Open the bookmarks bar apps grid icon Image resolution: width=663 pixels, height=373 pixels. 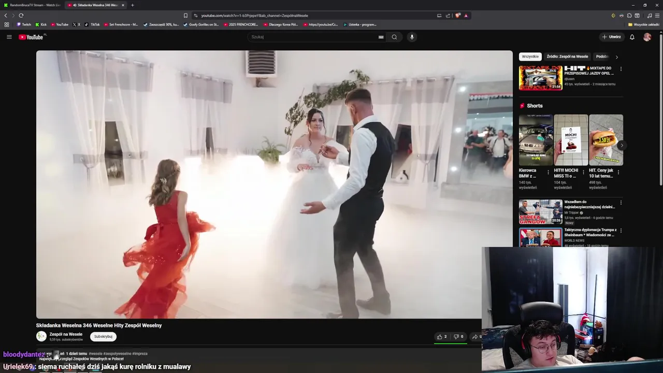point(7,24)
